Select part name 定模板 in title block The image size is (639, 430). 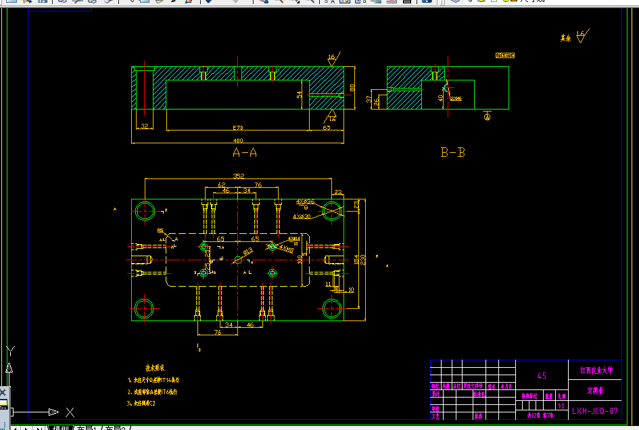point(596,391)
